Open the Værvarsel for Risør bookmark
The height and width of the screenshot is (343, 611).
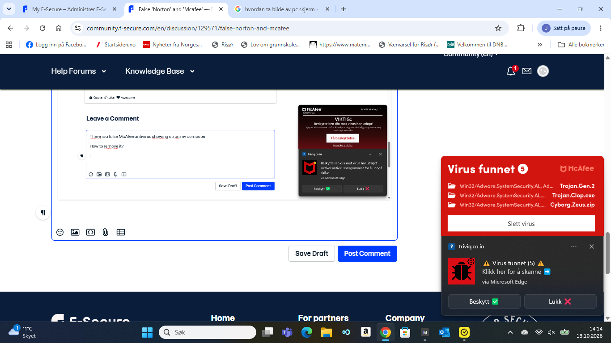409,45
